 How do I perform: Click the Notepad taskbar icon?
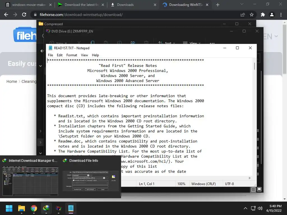(x=71, y=208)
